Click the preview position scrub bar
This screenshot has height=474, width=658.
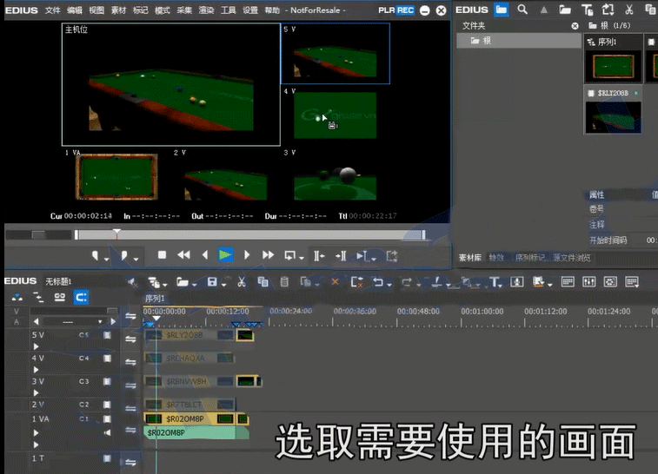[249, 234]
